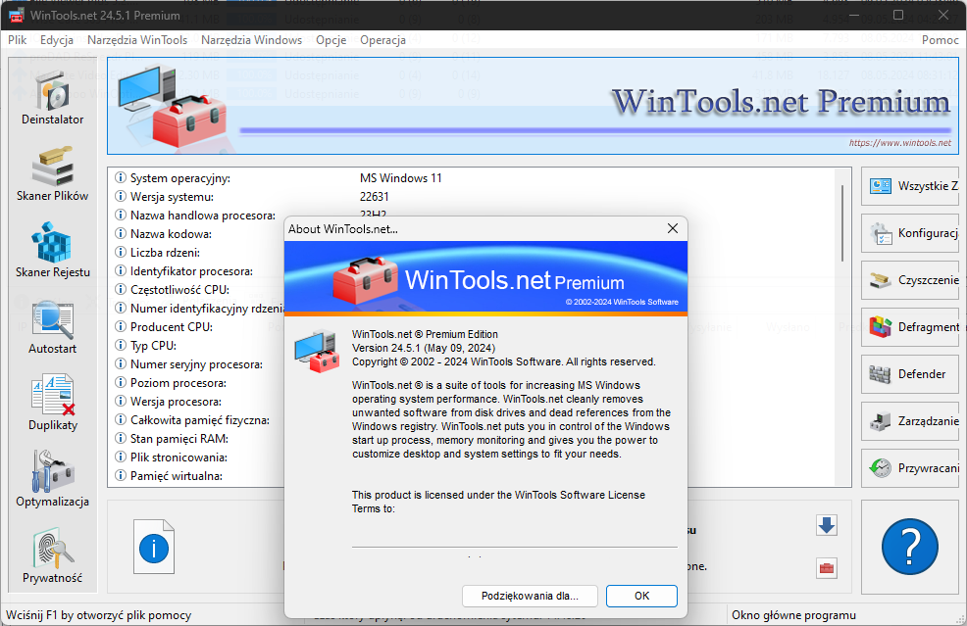Click the Wszystkie Z button

910,186
